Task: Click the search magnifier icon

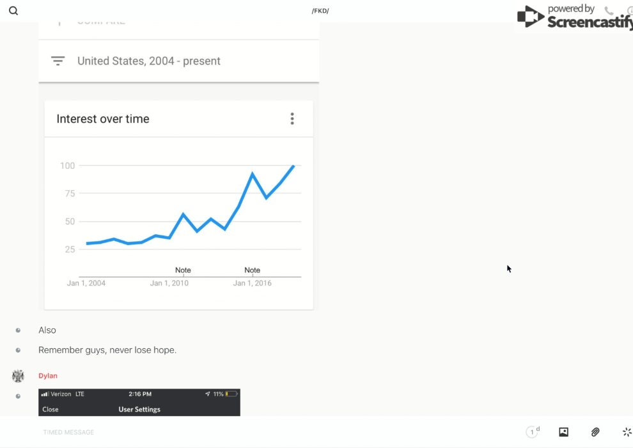Action: click(13, 11)
